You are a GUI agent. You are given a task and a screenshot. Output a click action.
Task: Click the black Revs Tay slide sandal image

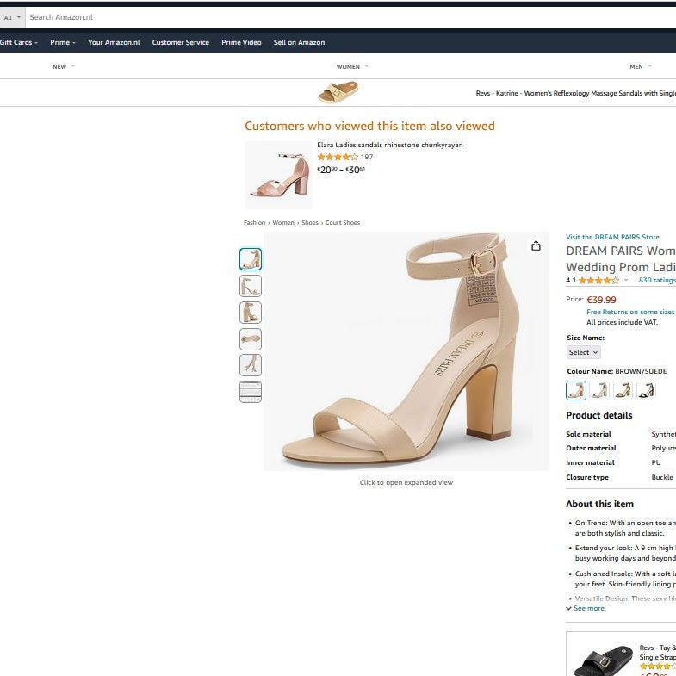click(x=604, y=660)
